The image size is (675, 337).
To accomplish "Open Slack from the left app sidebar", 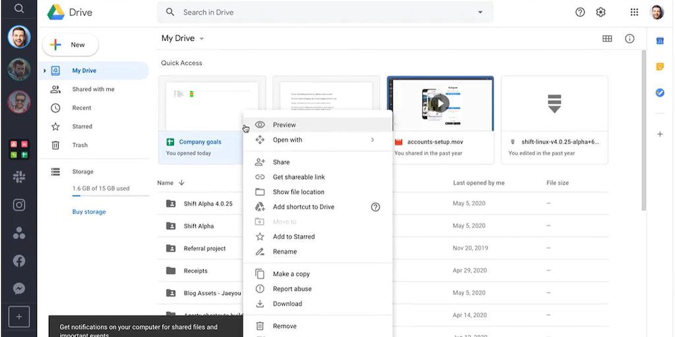I will [18, 176].
